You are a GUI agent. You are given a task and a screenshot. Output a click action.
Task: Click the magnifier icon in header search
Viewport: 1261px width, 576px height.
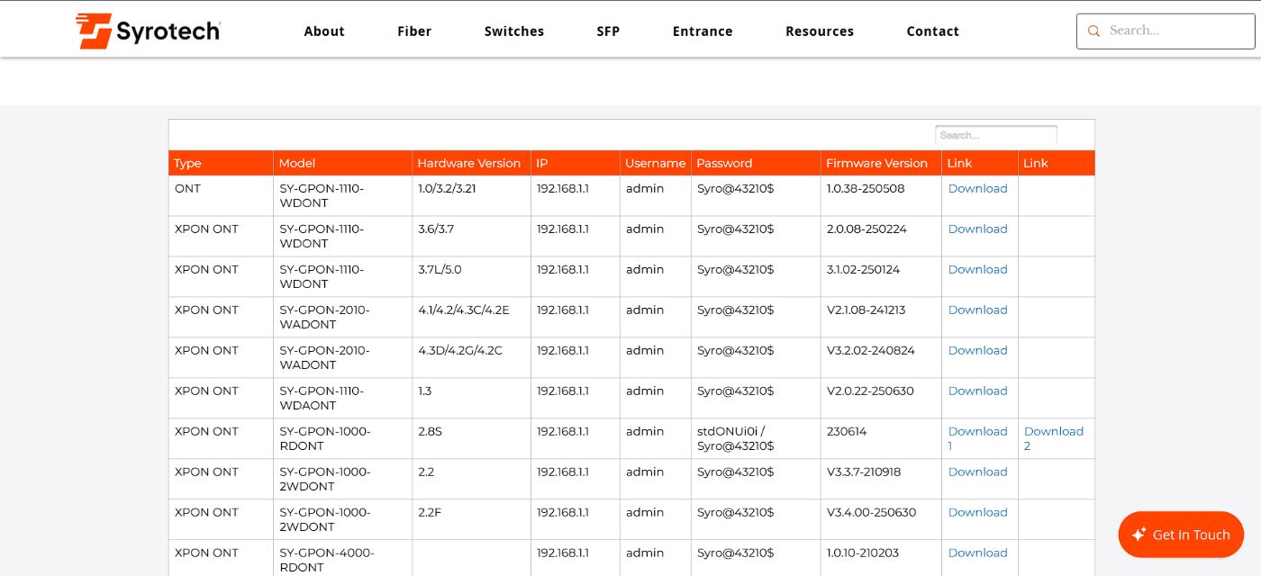tap(1093, 31)
